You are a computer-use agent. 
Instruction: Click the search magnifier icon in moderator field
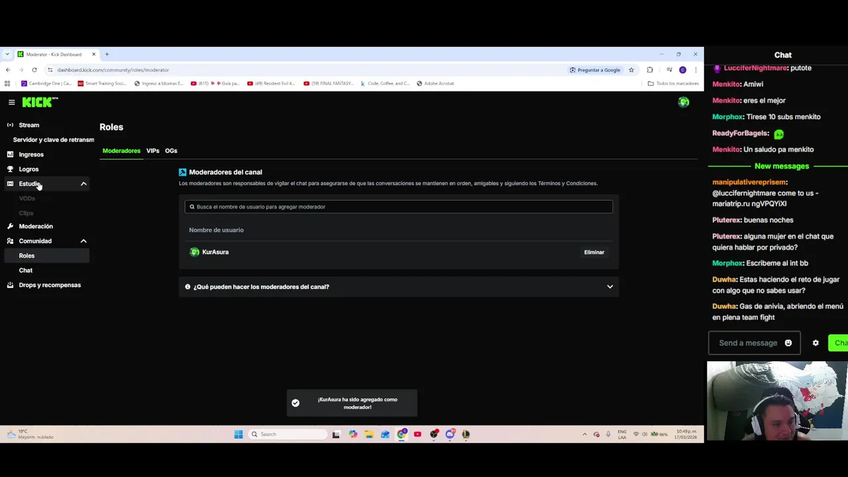pos(192,207)
